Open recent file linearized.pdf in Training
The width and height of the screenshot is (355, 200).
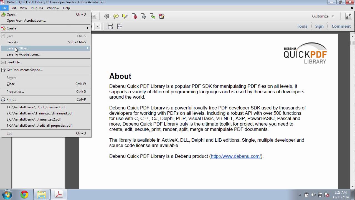[x=45, y=113]
